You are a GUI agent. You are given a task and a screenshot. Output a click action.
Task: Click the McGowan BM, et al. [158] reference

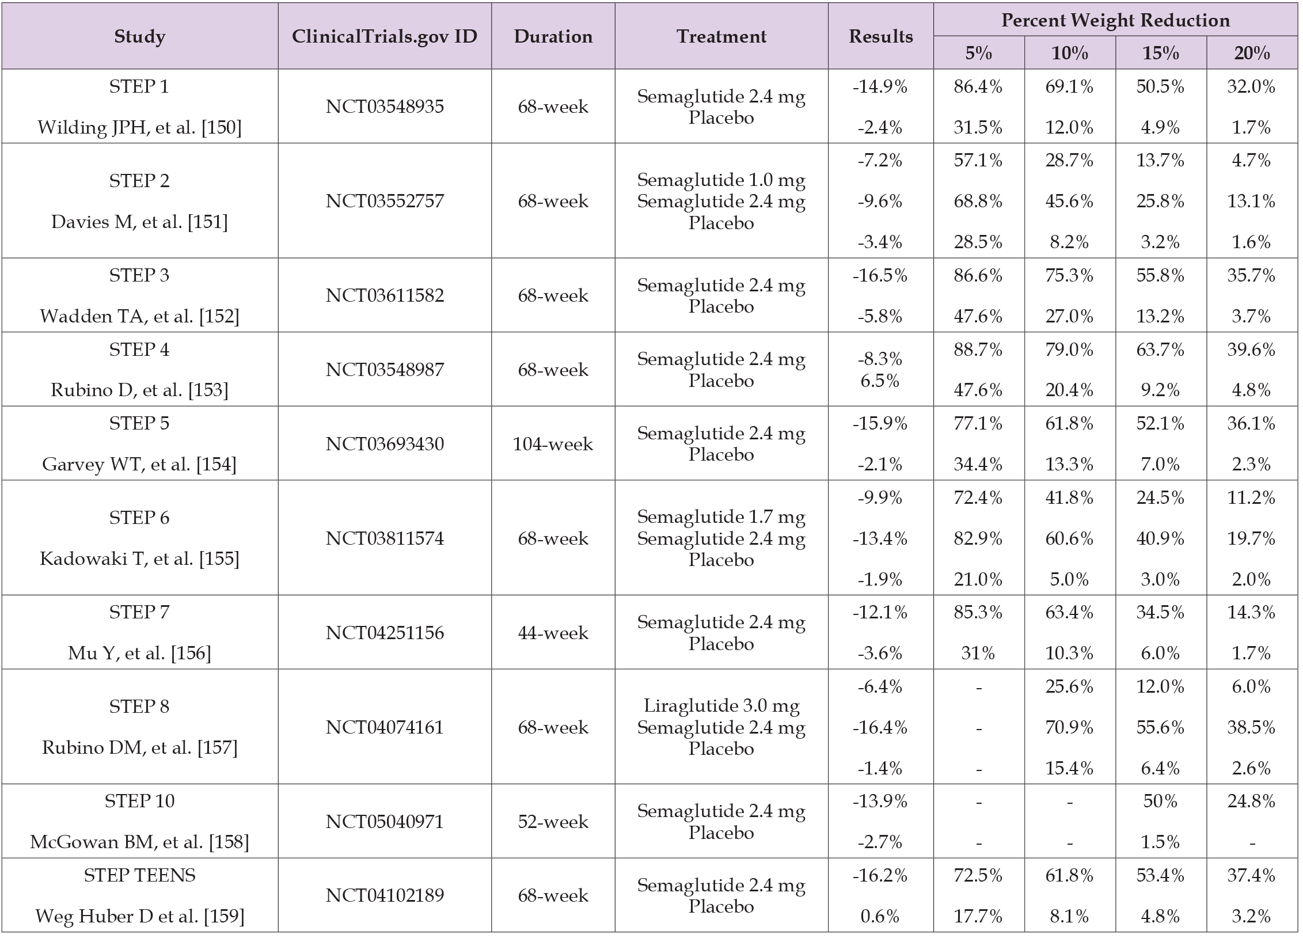[139, 842]
